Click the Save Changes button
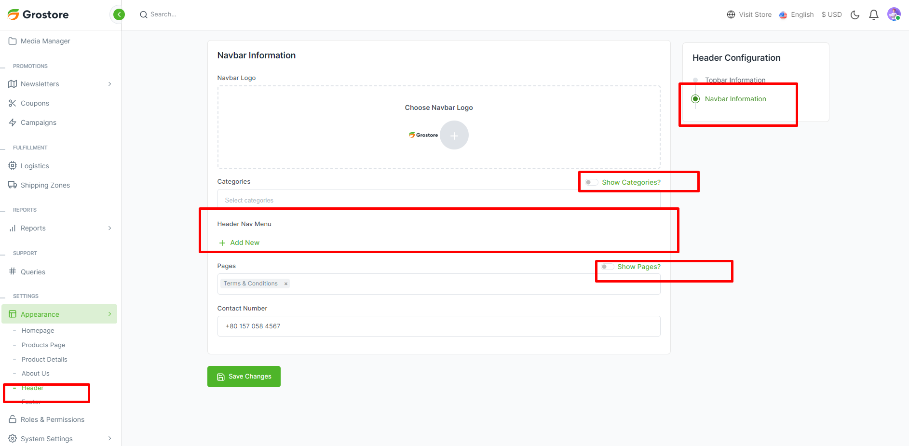 pyautogui.click(x=244, y=377)
